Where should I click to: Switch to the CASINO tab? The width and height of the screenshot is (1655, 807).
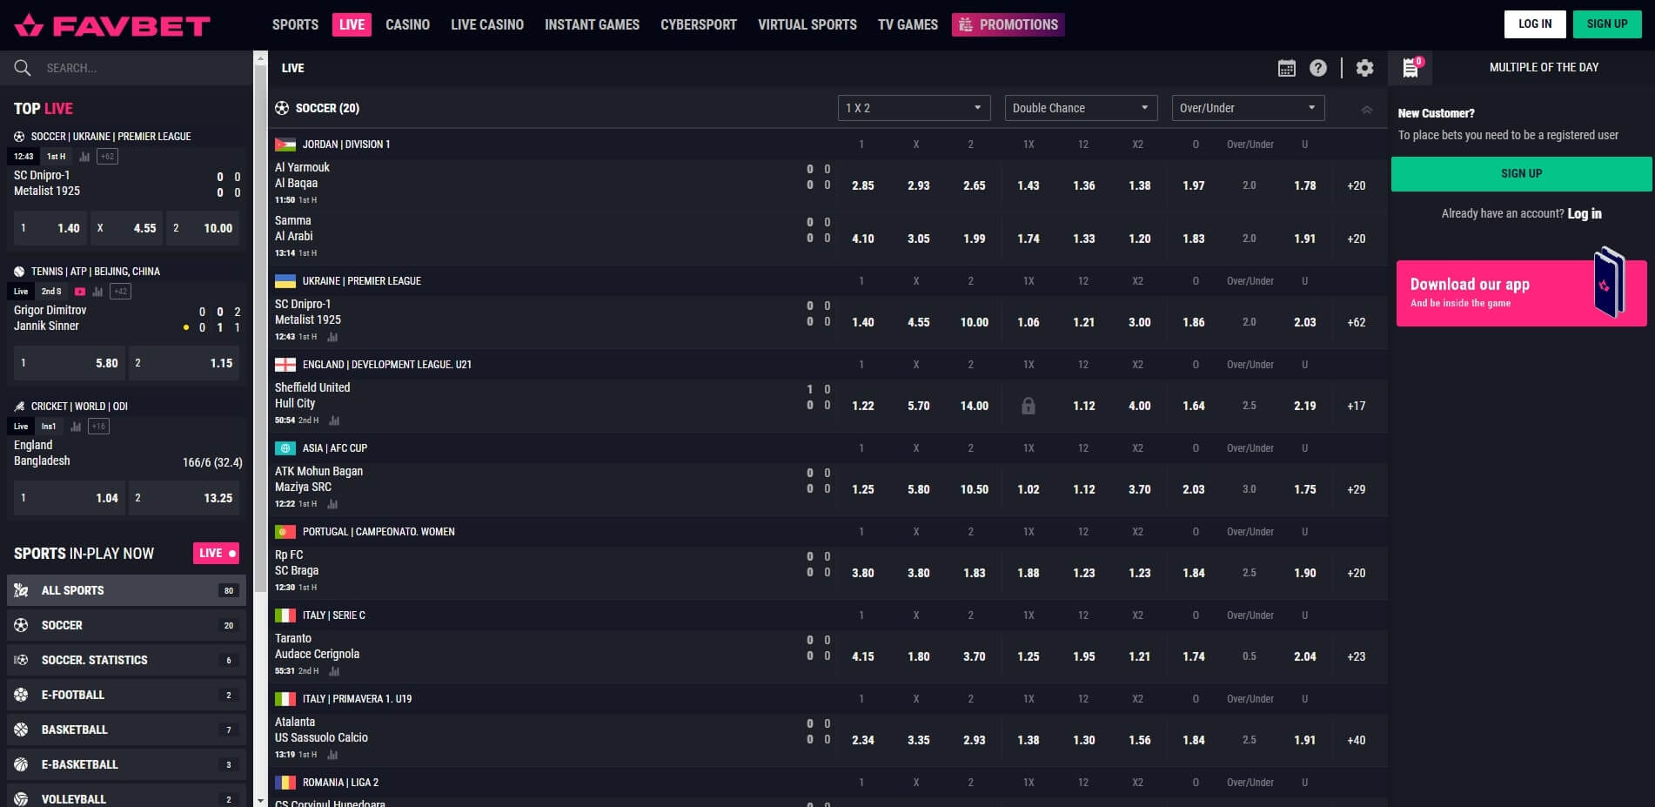pyautogui.click(x=407, y=24)
